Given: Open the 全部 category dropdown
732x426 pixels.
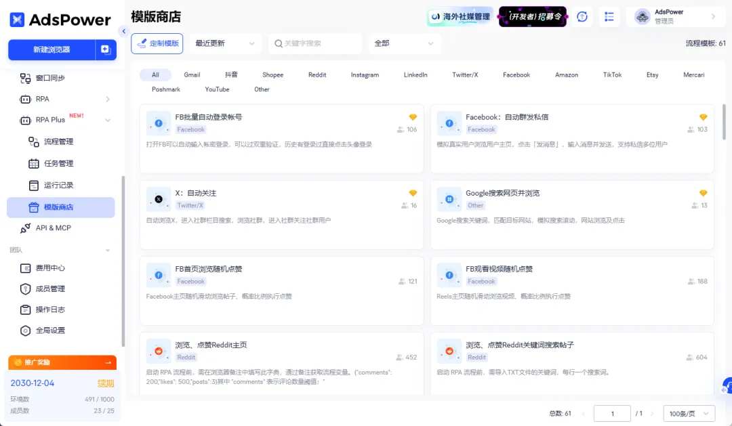Looking at the screenshot, I should click(x=404, y=43).
